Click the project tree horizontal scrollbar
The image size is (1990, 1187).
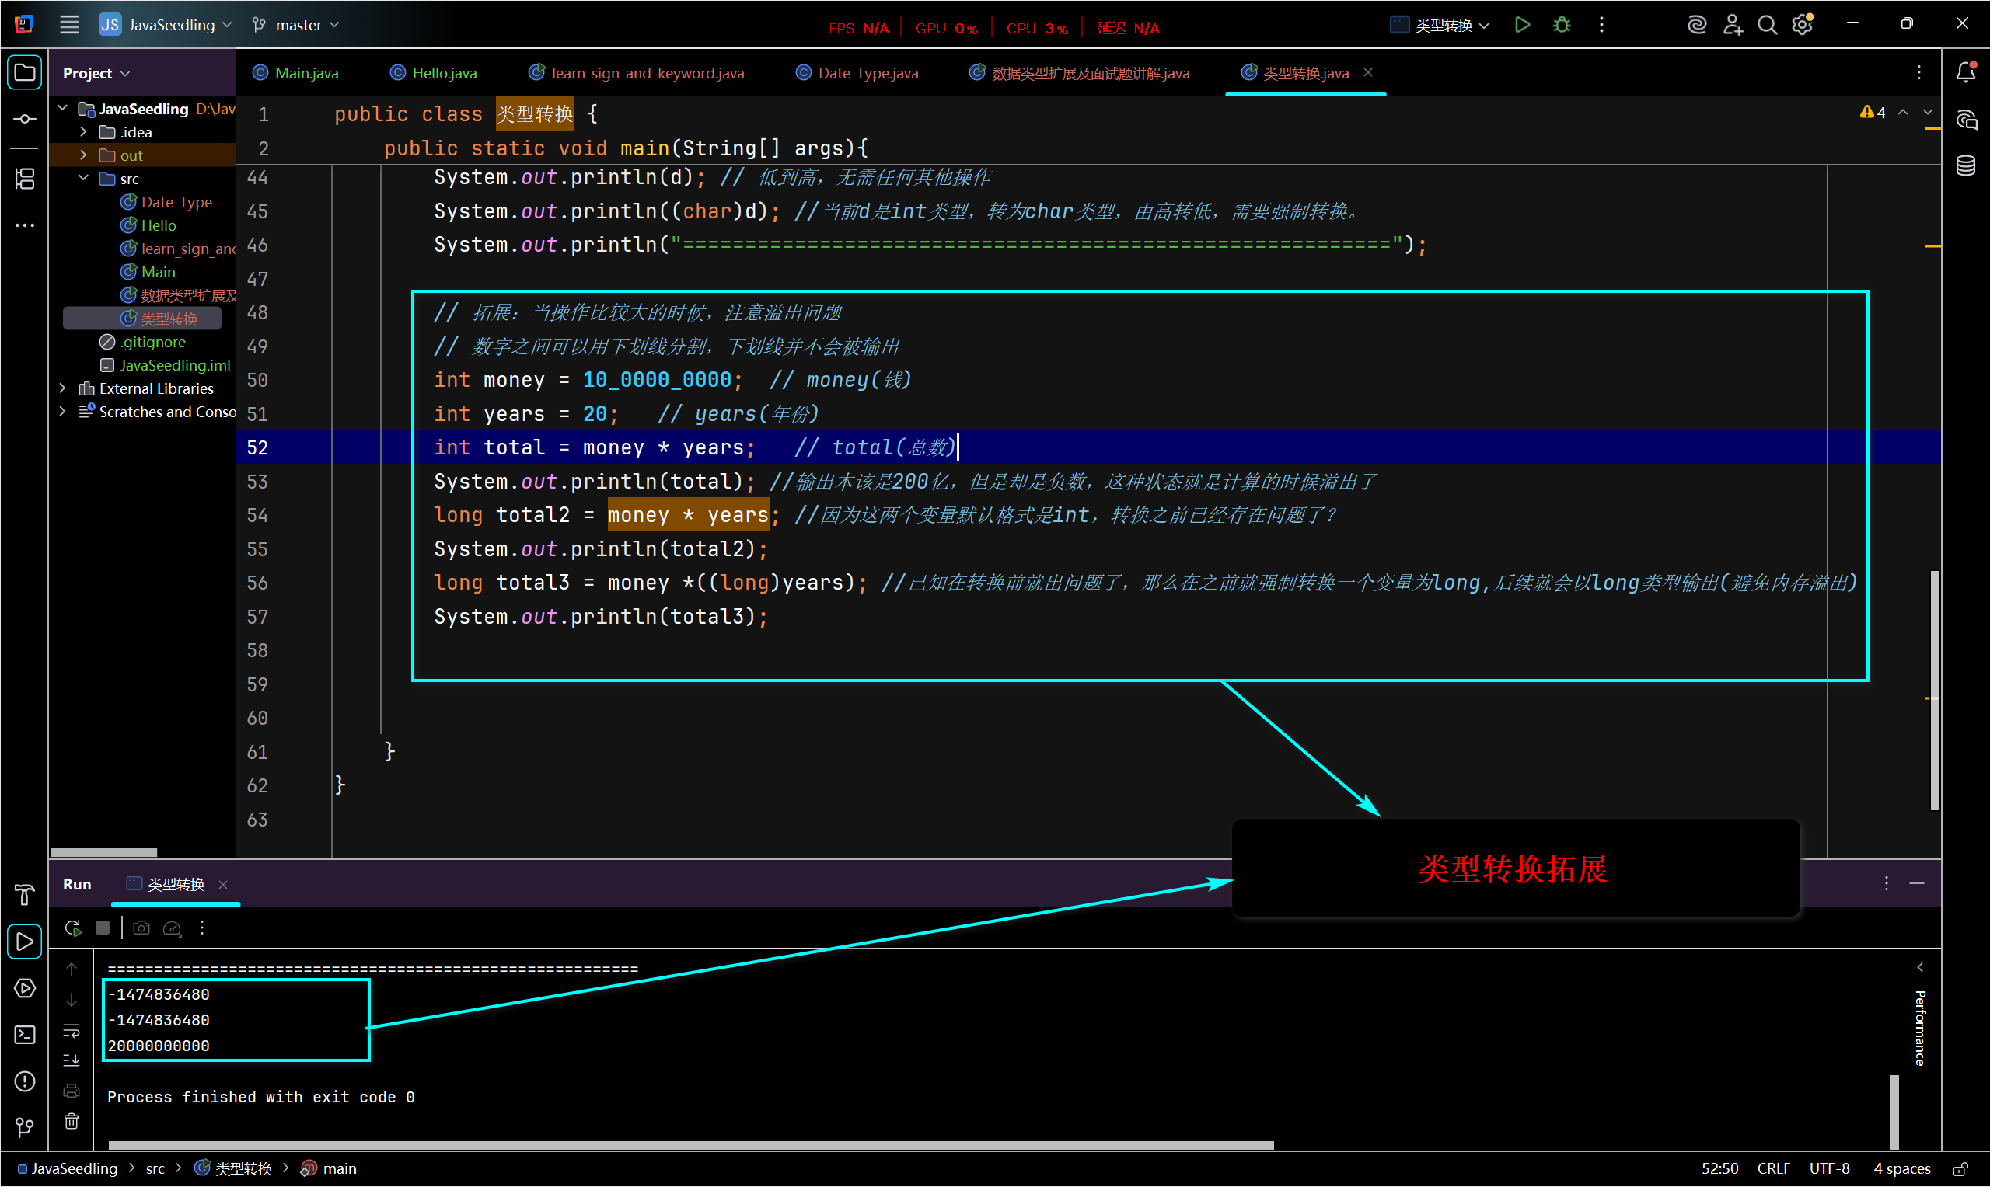point(103,852)
